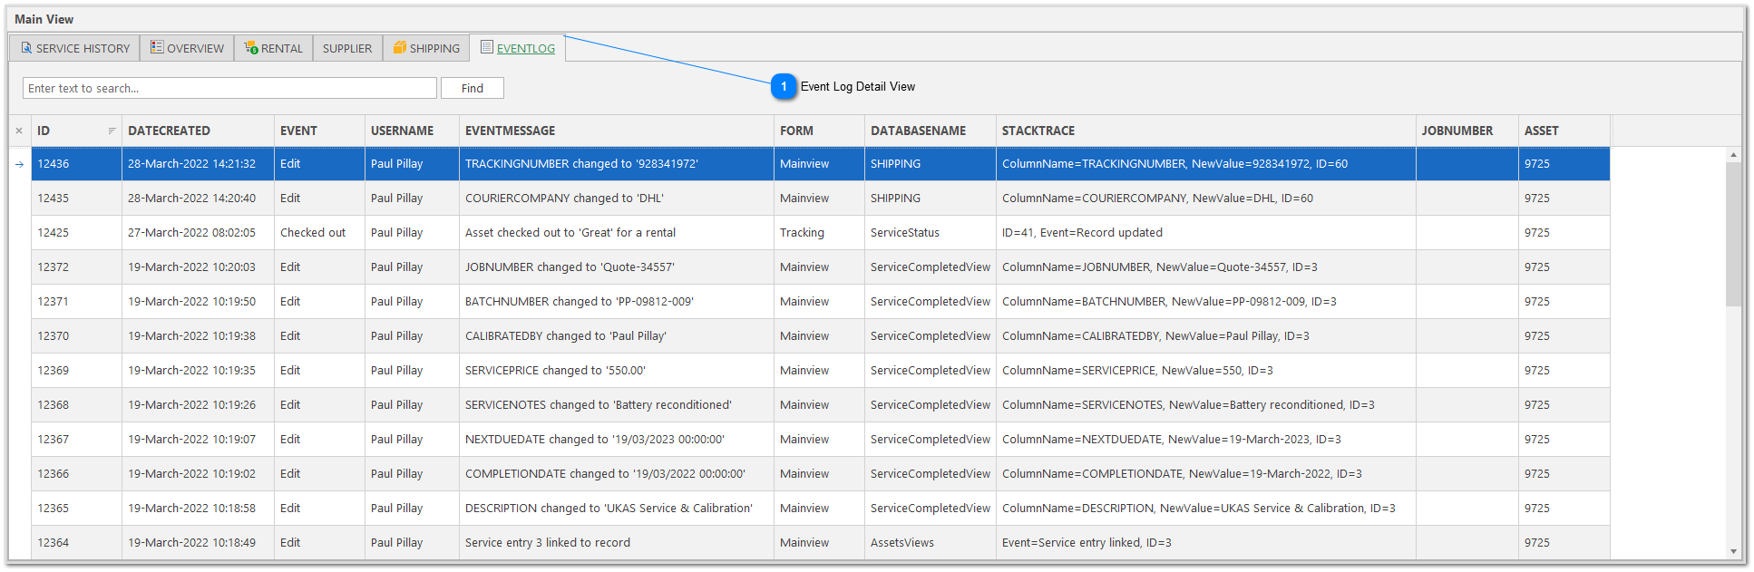Screen dimensions: 1754x572
Task: Sort by EVENTMESSAGE column header
Action: click(x=616, y=131)
